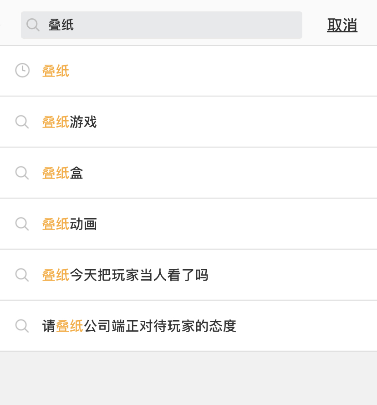Open suggestion 请叠纸公司端正对待玩家的态度

139,326
